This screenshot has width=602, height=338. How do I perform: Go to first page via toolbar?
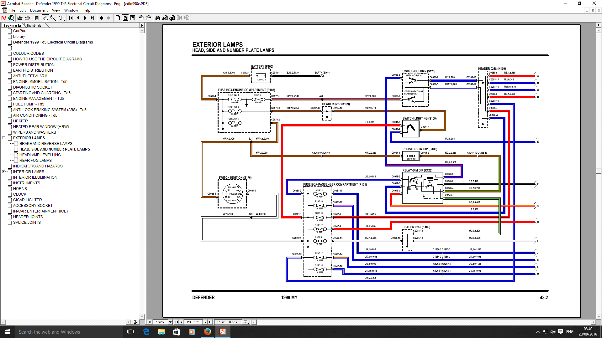tap(71, 18)
